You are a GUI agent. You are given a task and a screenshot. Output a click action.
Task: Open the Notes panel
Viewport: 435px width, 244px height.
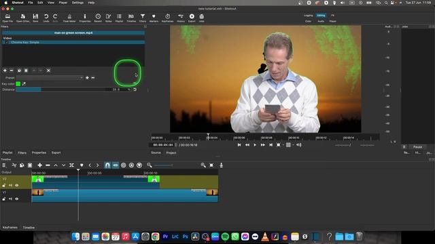pos(109,18)
